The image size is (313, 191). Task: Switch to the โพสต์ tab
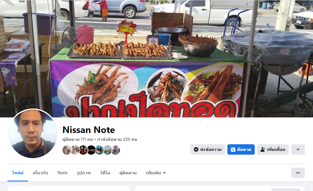[x=18, y=173]
